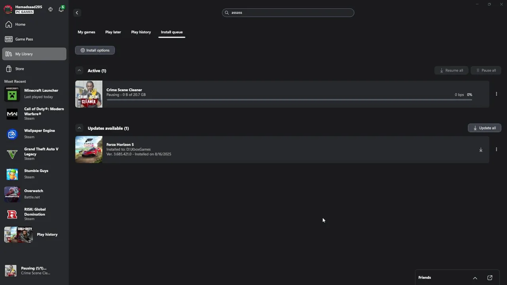Expand the Friends panel chevron
Viewport: 507px width, 285px height.
click(475, 278)
